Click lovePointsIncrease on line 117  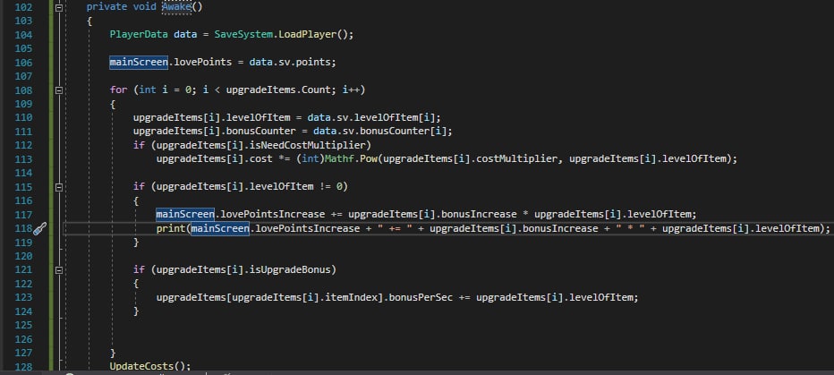[272, 215]
